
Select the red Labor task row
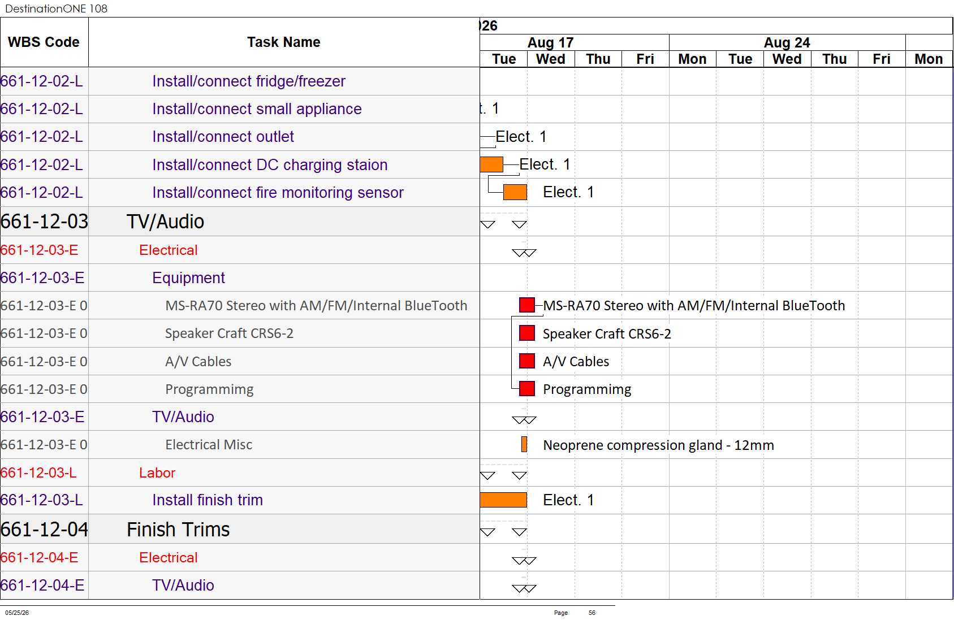157,473
